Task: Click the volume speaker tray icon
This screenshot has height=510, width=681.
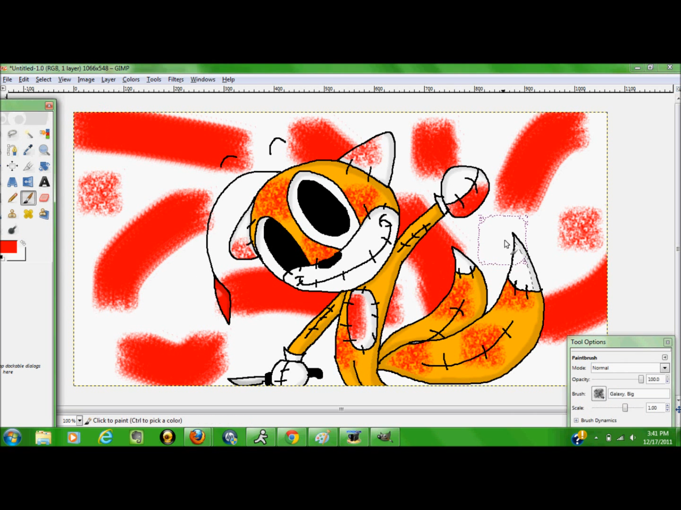Action: tap(633, 438)
